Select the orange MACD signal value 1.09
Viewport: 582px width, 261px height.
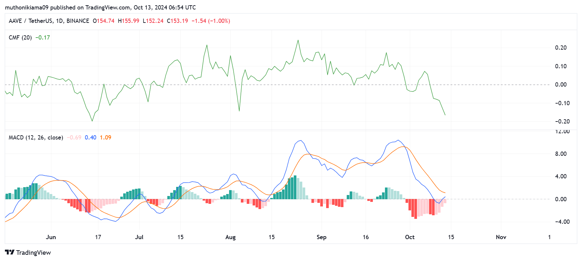click(106, 138)
